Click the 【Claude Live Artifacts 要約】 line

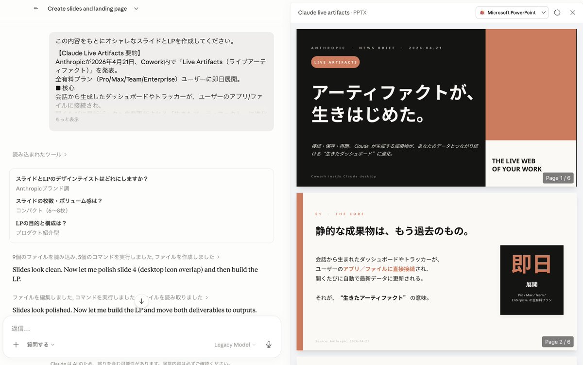(x=98, y=53)
